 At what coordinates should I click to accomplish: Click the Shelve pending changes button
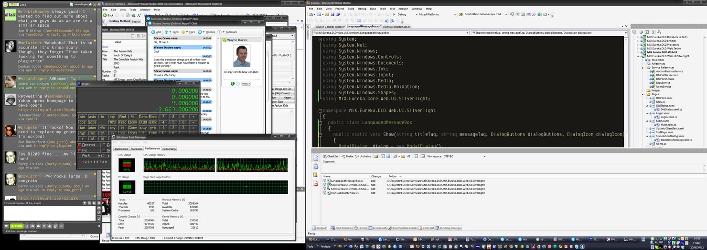[347, 156]
